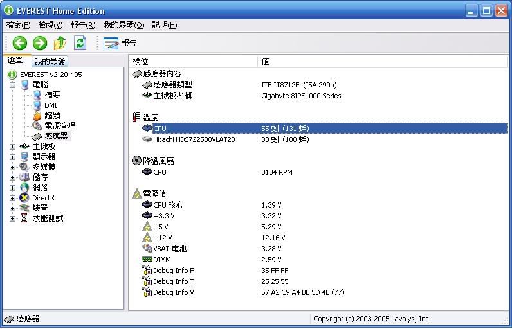Click the Refresh toolbar icon
Image resolution: width=512 pixels, height=329 pixels.
click(x=80, y=43)
